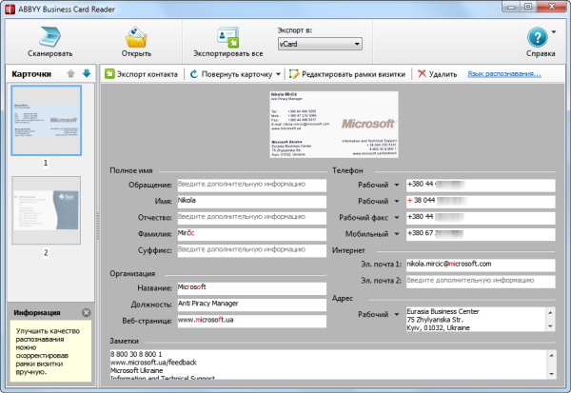Open the Экспорт в vCard combo box
571x393 pixels.
(x=320, y=44)
